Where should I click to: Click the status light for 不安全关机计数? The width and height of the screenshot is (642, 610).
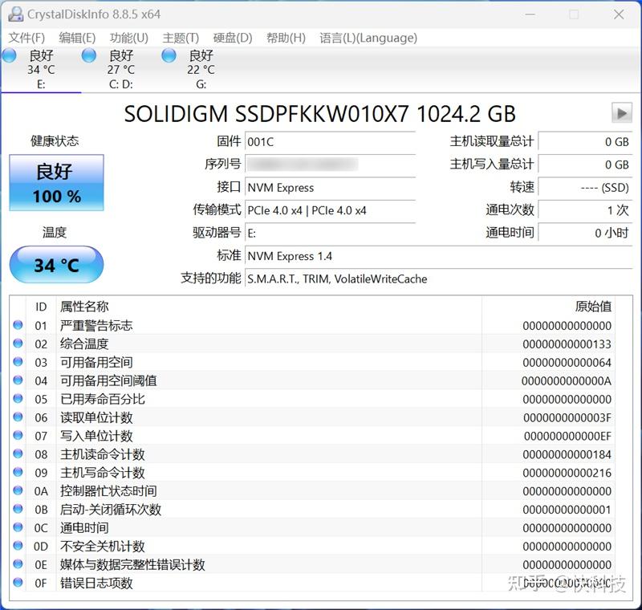(17, 546)
